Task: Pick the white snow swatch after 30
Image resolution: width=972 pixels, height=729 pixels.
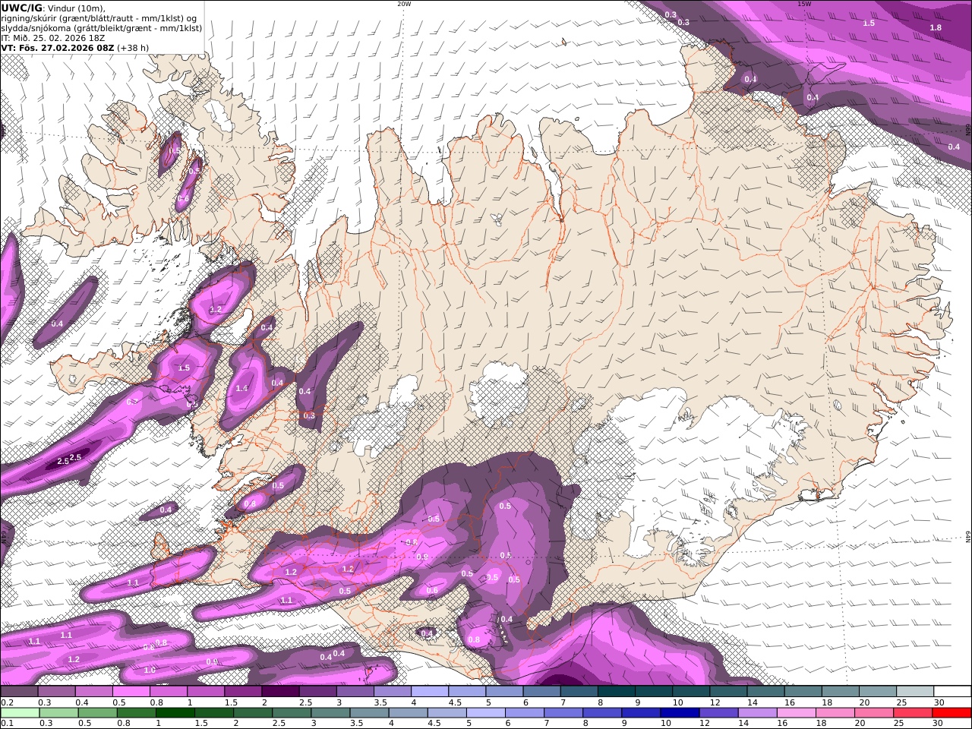Action: (951, 692)
